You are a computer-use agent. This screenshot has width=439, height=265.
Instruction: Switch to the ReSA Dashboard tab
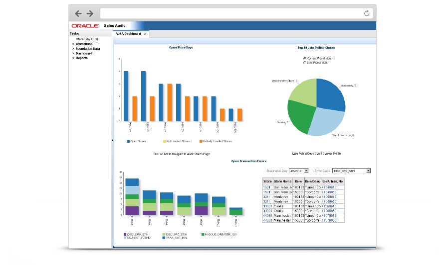tap(128, 34)
